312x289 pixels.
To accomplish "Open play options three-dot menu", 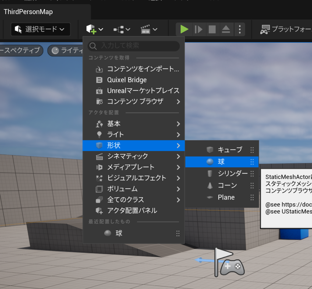I will (x=240, y=29).
